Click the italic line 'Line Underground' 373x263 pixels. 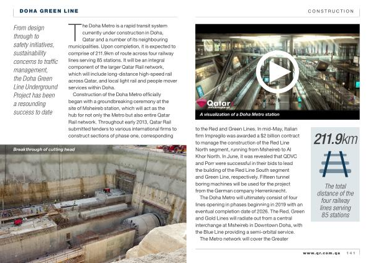click(x=35, y=87)
